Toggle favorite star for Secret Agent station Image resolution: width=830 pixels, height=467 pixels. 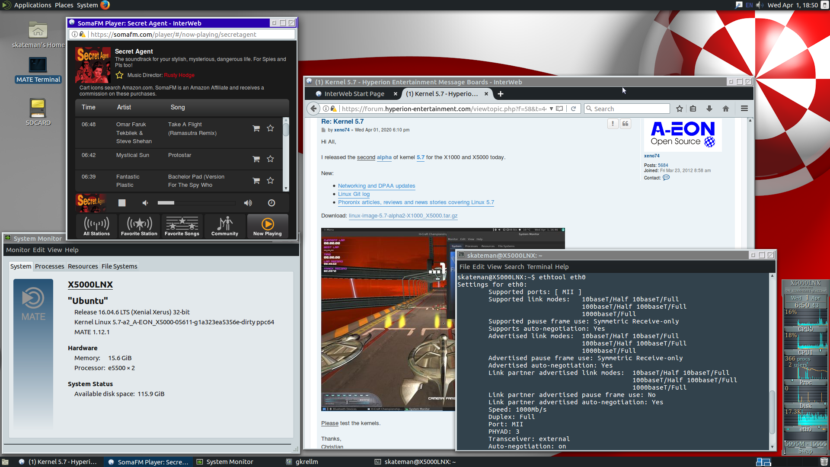[x=120, y=75]
